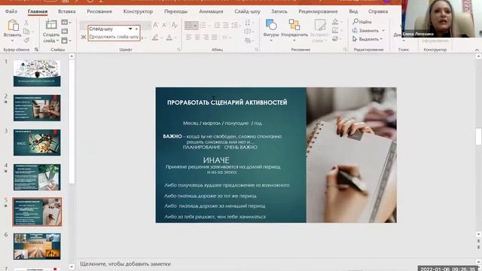Open the Font (Шрифт) dialog launcher
The height and width of the screenshot is (271, 482).
(x=178, y=50)
